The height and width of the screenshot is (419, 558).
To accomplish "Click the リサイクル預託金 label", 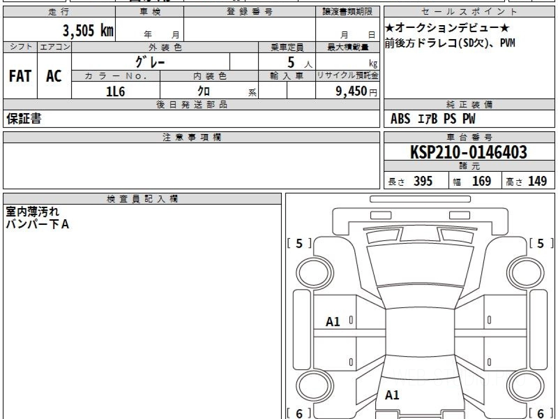I will tap(347, 76).
